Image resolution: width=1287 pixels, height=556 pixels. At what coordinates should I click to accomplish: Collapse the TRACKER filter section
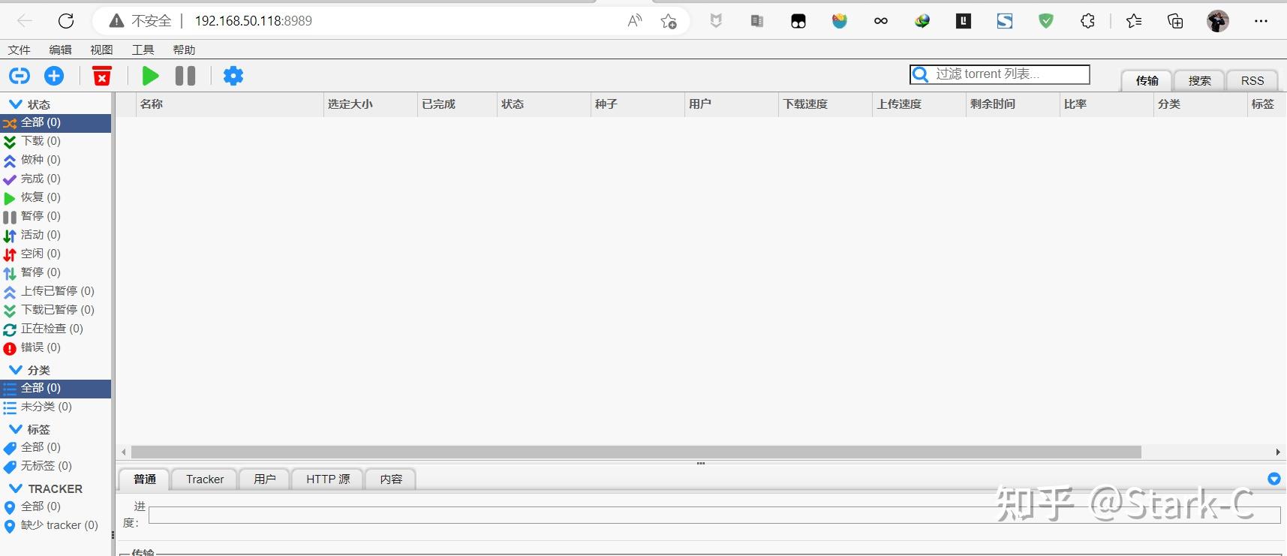15,488
